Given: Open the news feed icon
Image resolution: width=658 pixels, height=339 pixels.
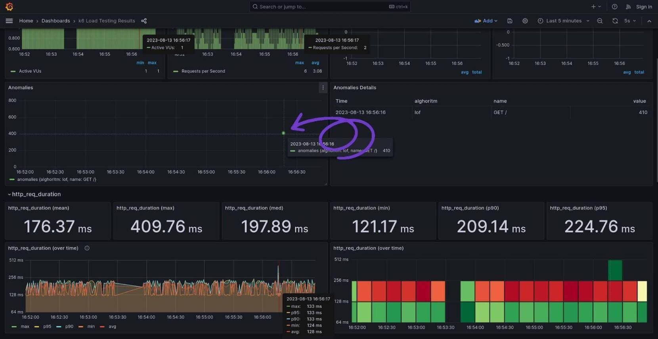Looking at the screenshot, I should [x=628, y=7].
